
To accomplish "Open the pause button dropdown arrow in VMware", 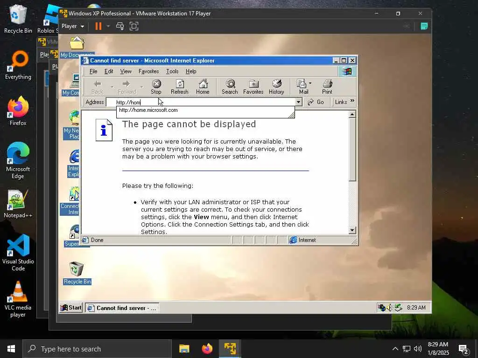I will click(108, 26).
